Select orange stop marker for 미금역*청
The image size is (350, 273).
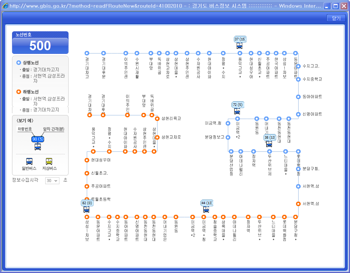coord(203,217)
